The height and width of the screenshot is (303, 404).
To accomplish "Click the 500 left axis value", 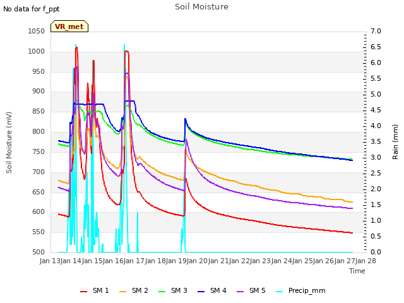I will click(x=39, y=252).
